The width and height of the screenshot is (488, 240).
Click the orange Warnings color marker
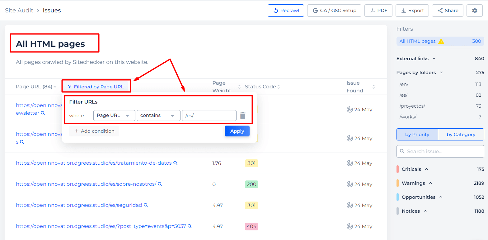[398, 183]
